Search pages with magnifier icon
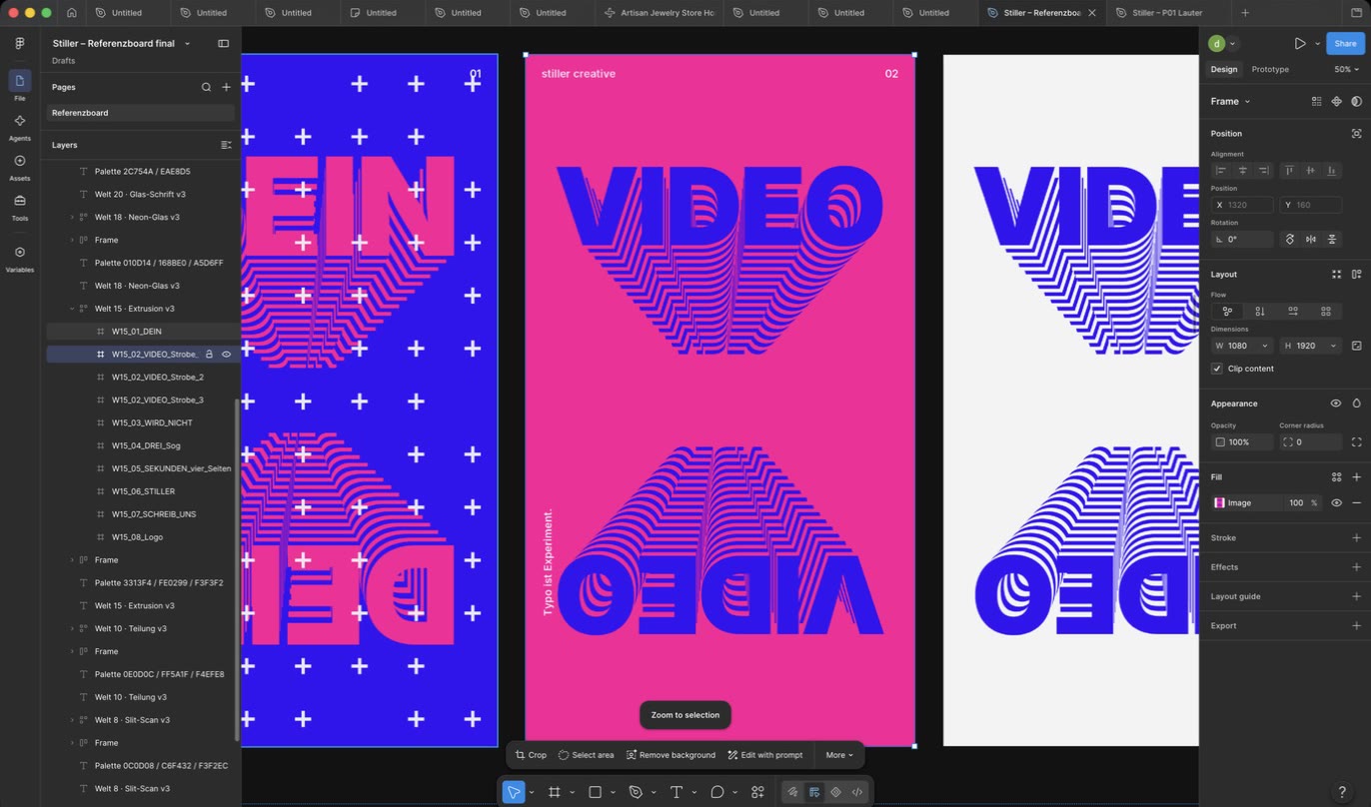Screen dimensions: 1371x807 coord(206,87)
